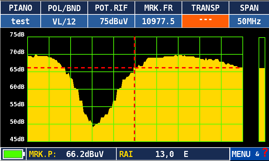The image size is (269, 161).
Task: Click the 66.2dBuV marker power reading
Action: (x=85, y=154)
